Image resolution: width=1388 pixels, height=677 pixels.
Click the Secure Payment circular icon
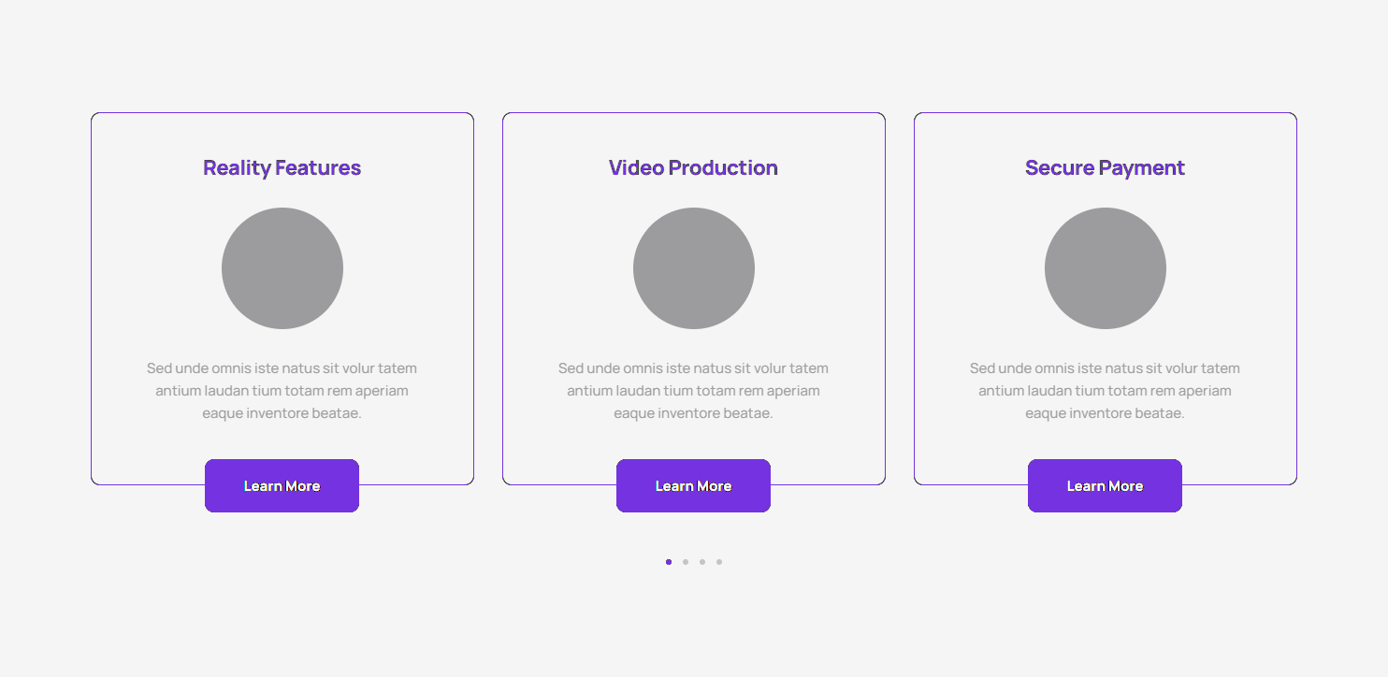coord(1105,268)
